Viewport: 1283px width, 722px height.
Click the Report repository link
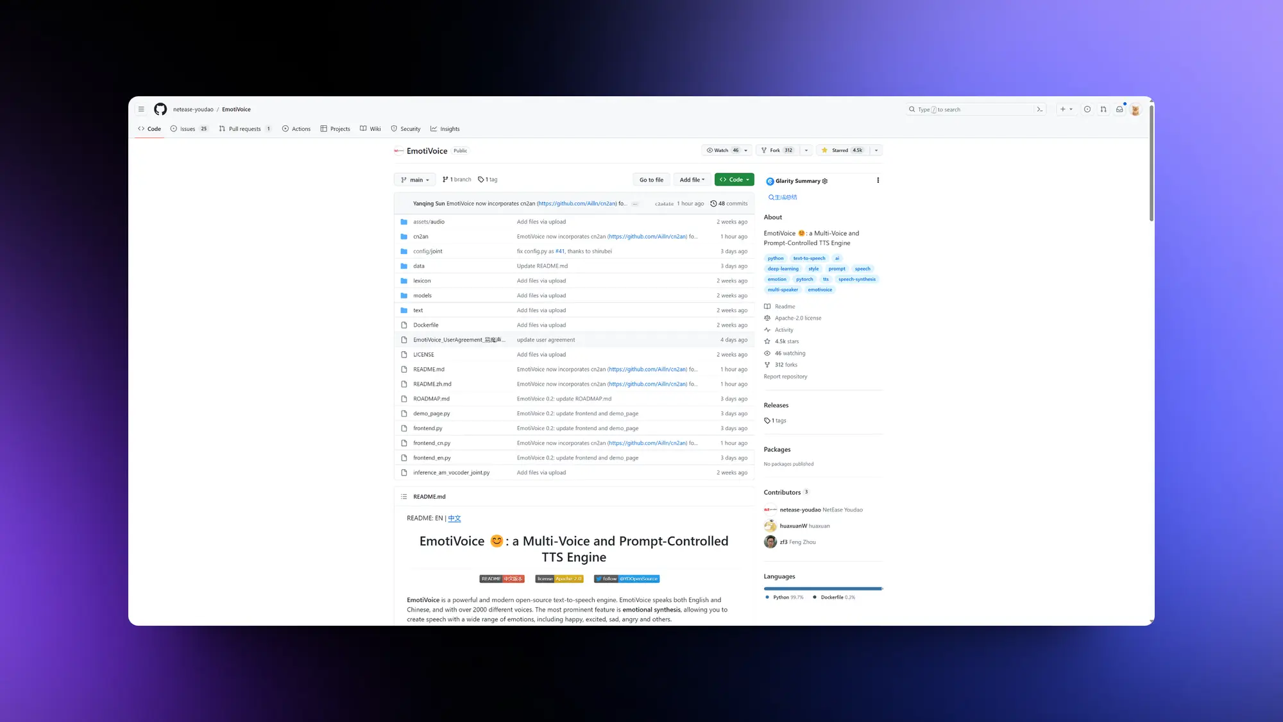pos(785,377)
